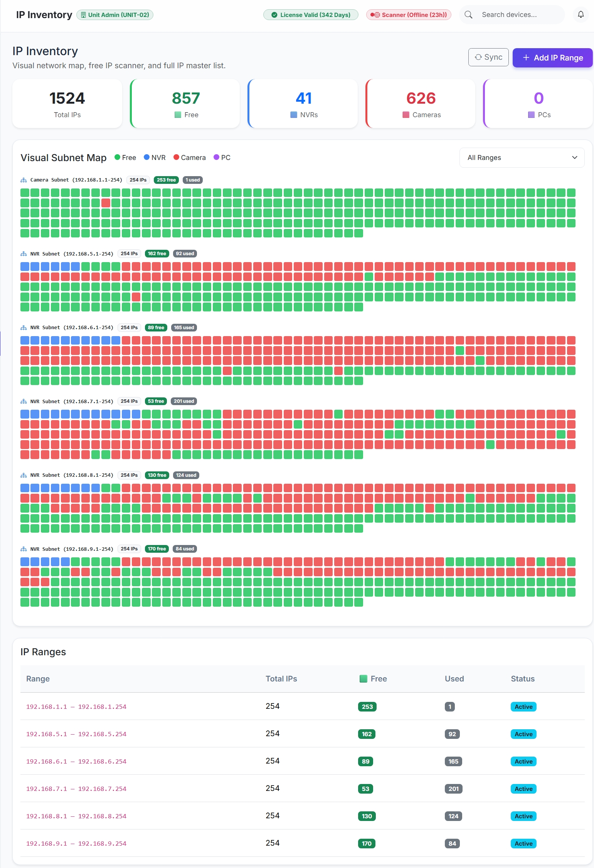Click the purple PC legend dot
Viewport: 594px width, 868px height.
click(x=216, y=157)
